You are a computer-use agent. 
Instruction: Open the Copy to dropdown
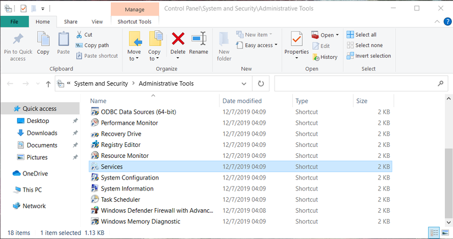(154, 55)
